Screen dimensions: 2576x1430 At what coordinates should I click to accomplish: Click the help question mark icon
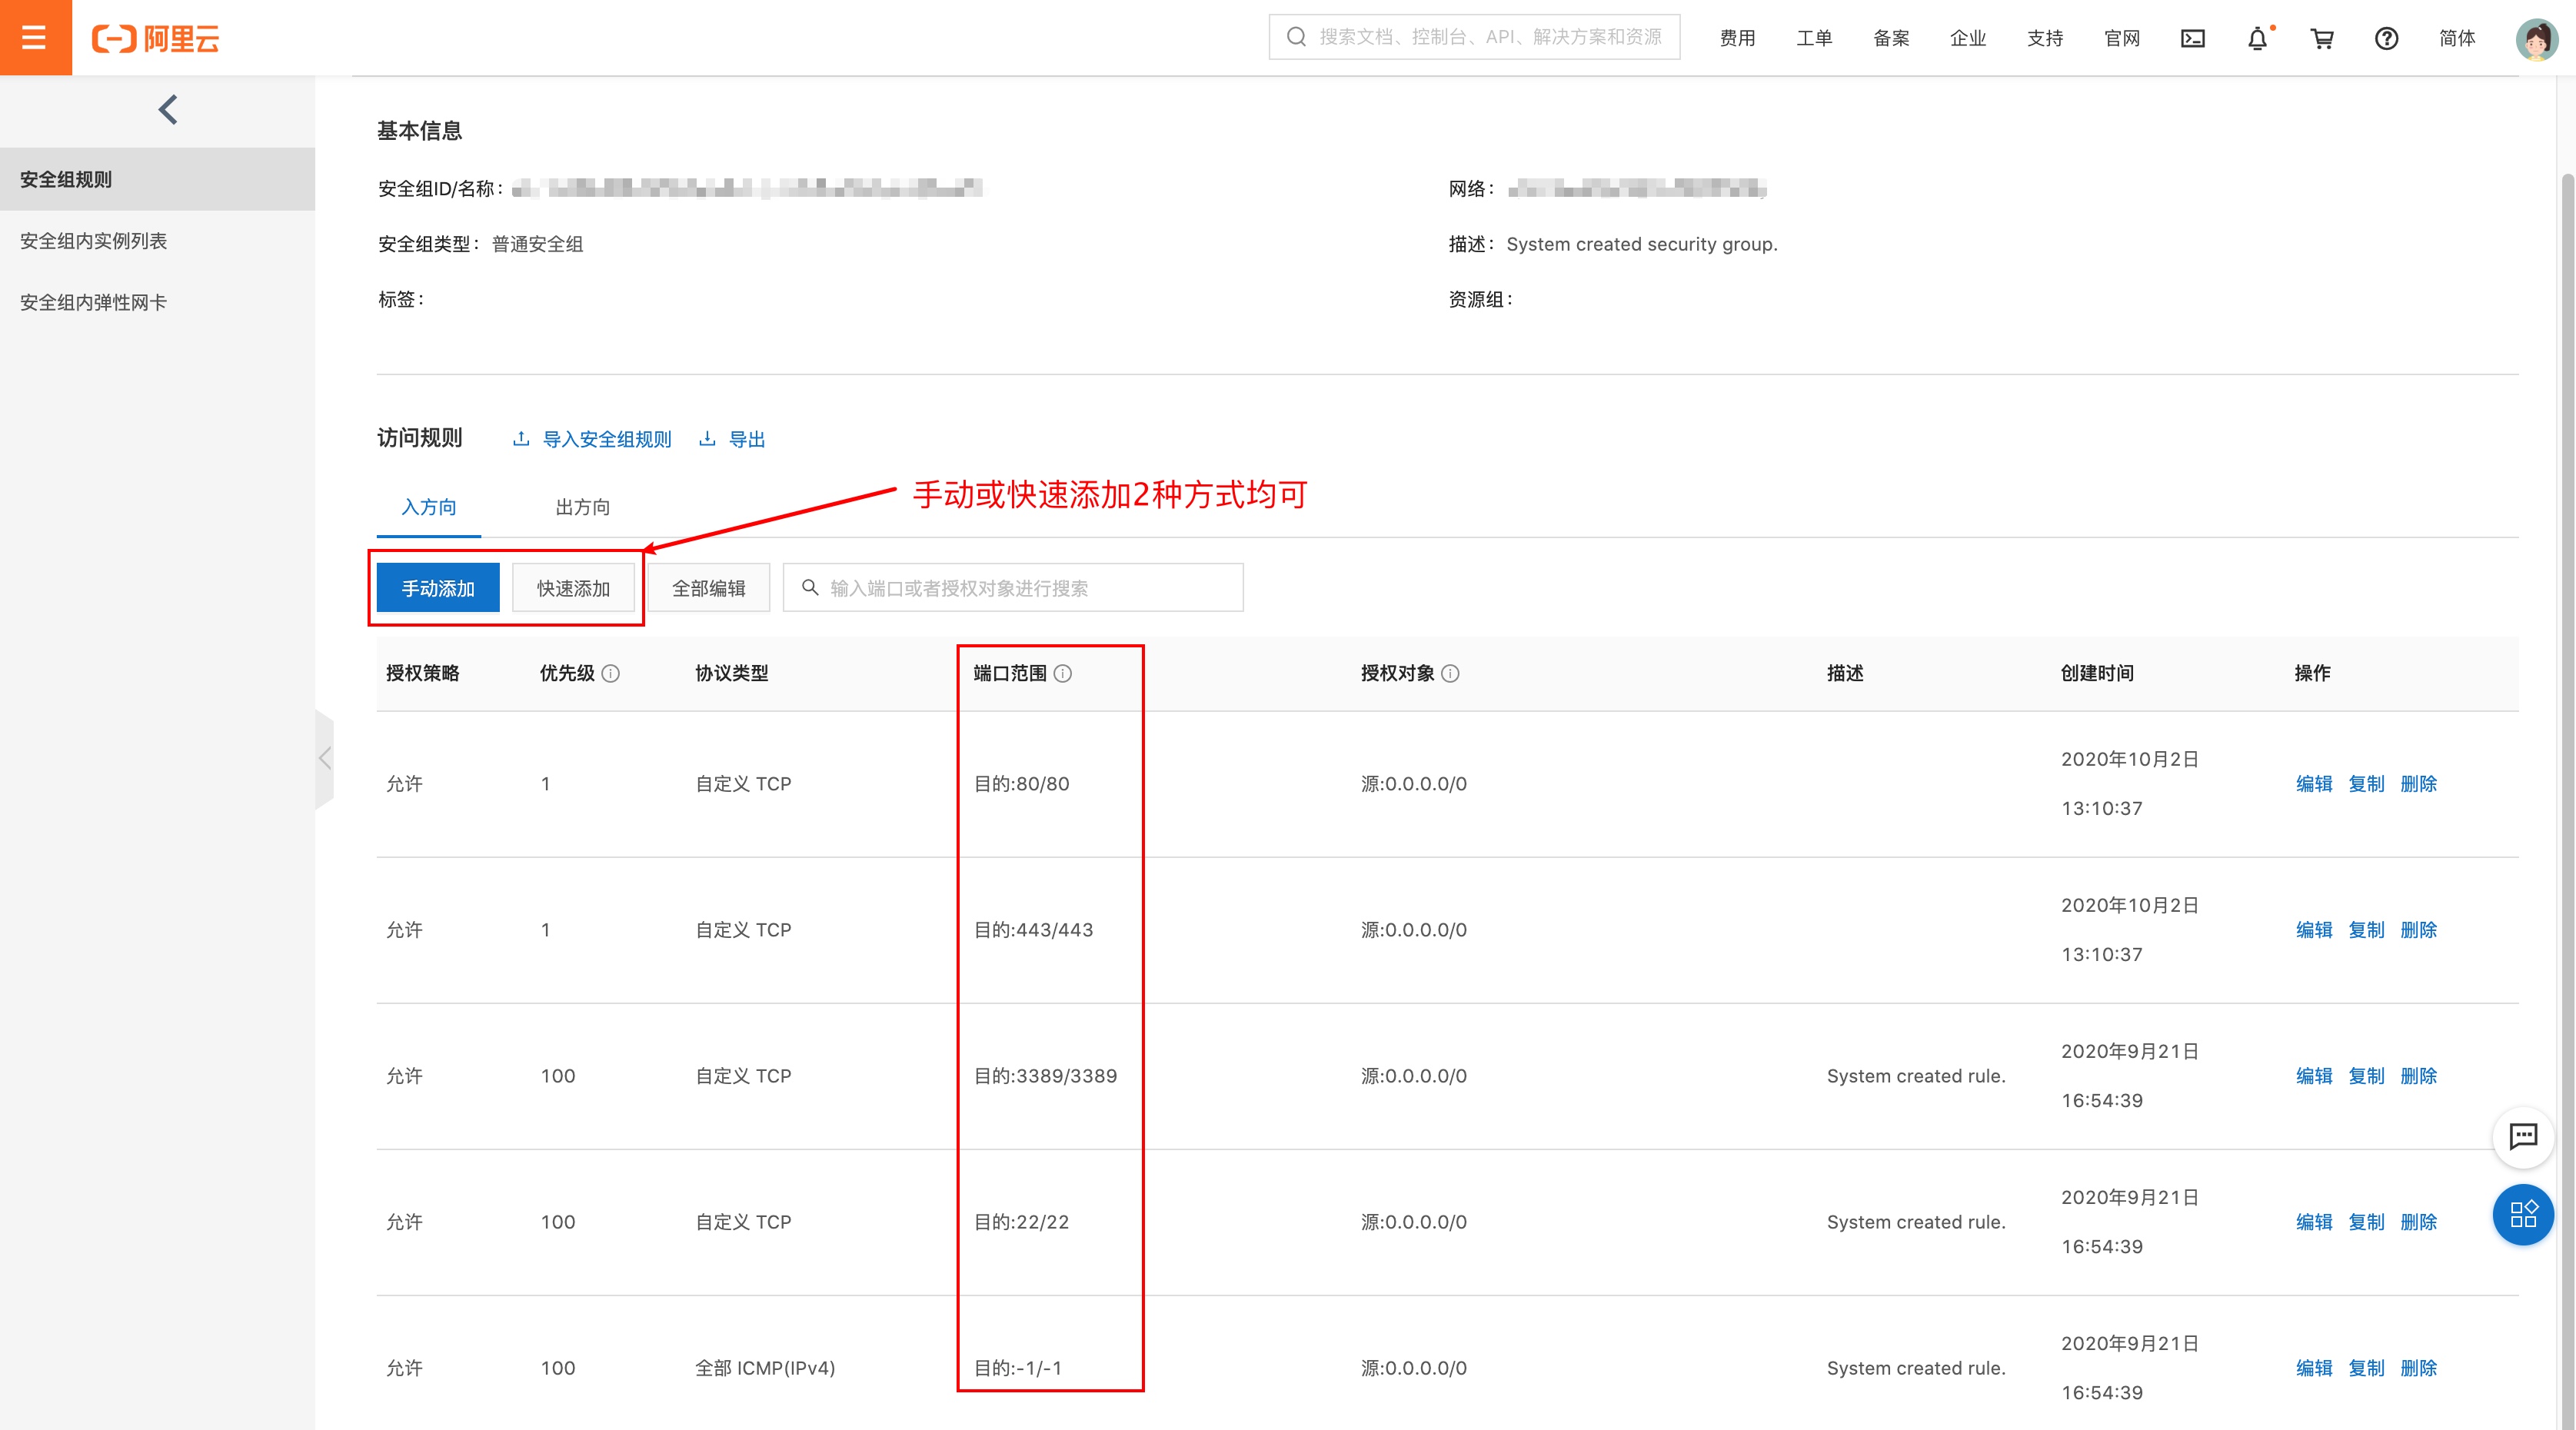[x=2386, y=38]
